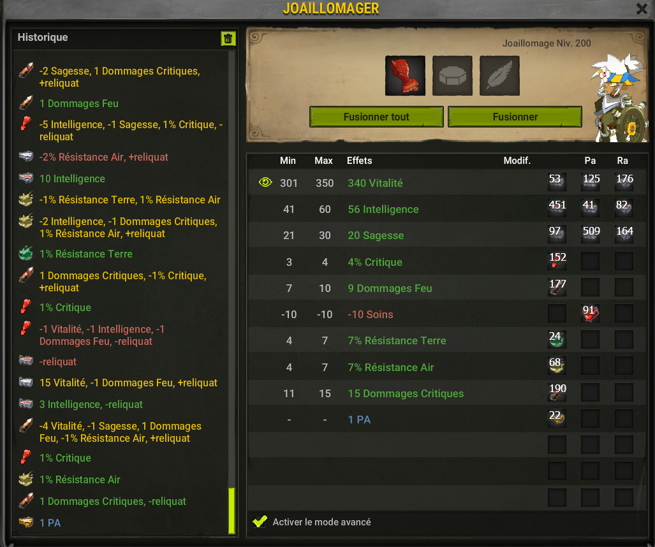Select the 53 Vitalité rune
This screenshot has width=655, height=547.
pyautogui.click(x=557, y=182)
